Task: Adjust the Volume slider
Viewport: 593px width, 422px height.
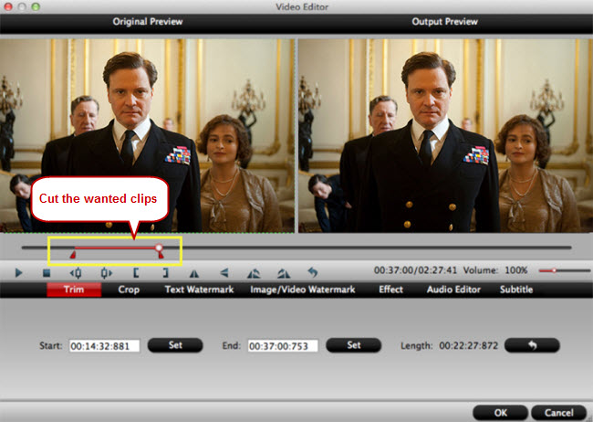Action: click(564, 270)
